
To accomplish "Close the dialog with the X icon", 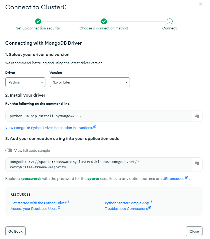I will (x=201, y=4).
